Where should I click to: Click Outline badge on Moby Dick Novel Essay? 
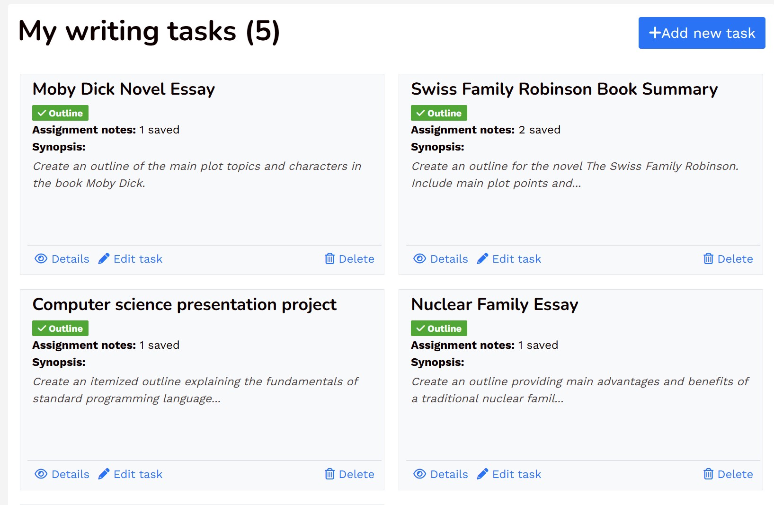pyautogui.click(x=60, y=113)
